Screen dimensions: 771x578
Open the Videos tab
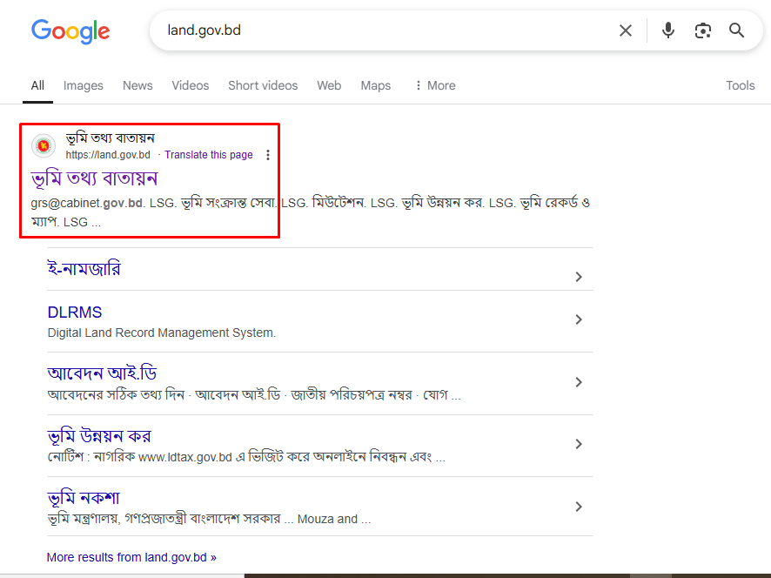191,85
